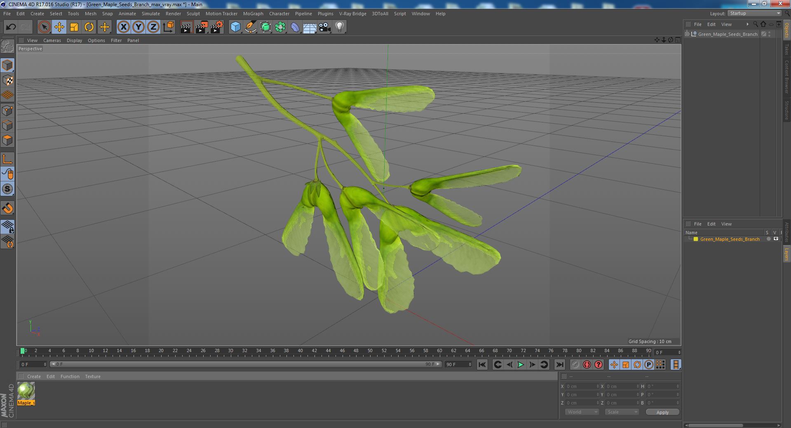Add a Cube primitive object
The image size is (791, 428).
pos(235,27)
